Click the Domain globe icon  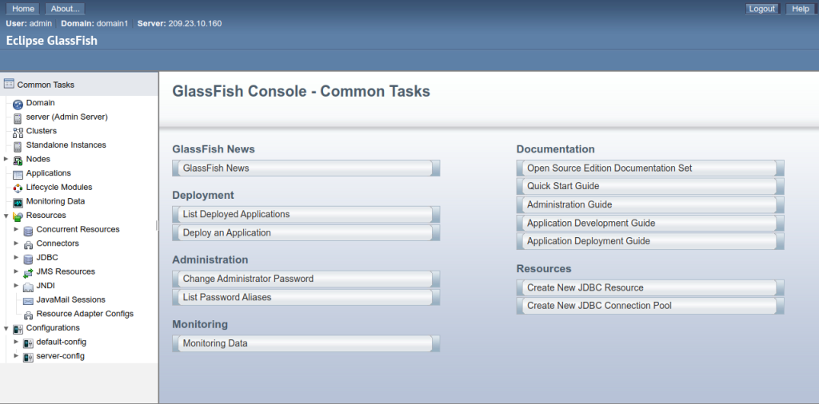(x=18, y=105)
